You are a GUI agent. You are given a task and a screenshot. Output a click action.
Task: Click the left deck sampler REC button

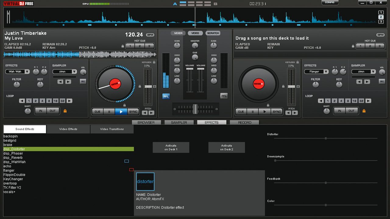(x=83, y=81)
